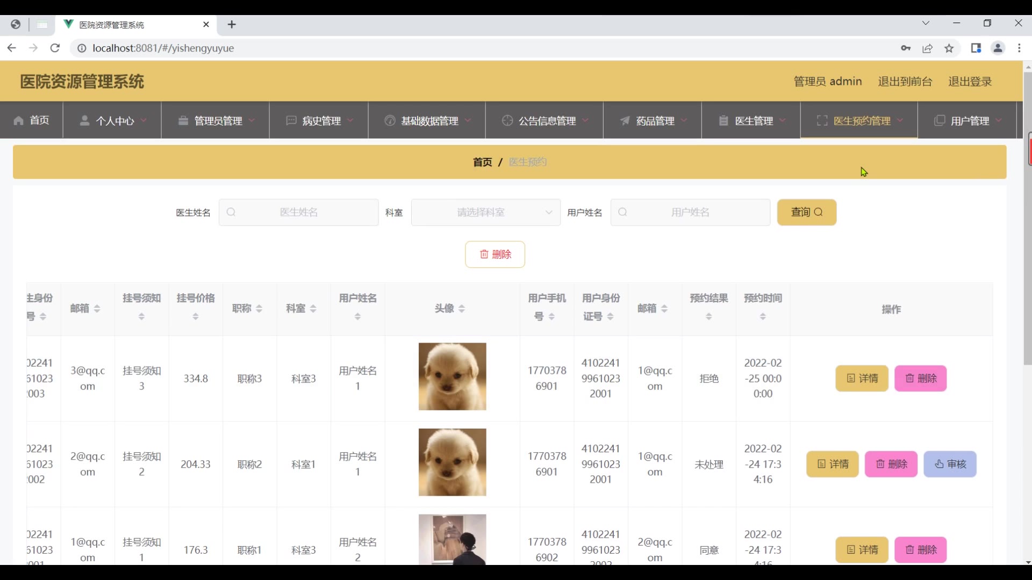Expand the 个人中心 menu
The width and height of the screenshot is (1032, 580).
click(x=114, y=121)
